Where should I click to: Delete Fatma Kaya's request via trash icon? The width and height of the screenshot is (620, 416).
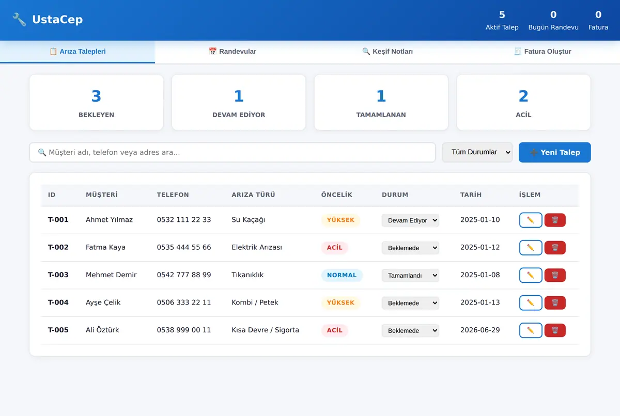click(555, 248)
